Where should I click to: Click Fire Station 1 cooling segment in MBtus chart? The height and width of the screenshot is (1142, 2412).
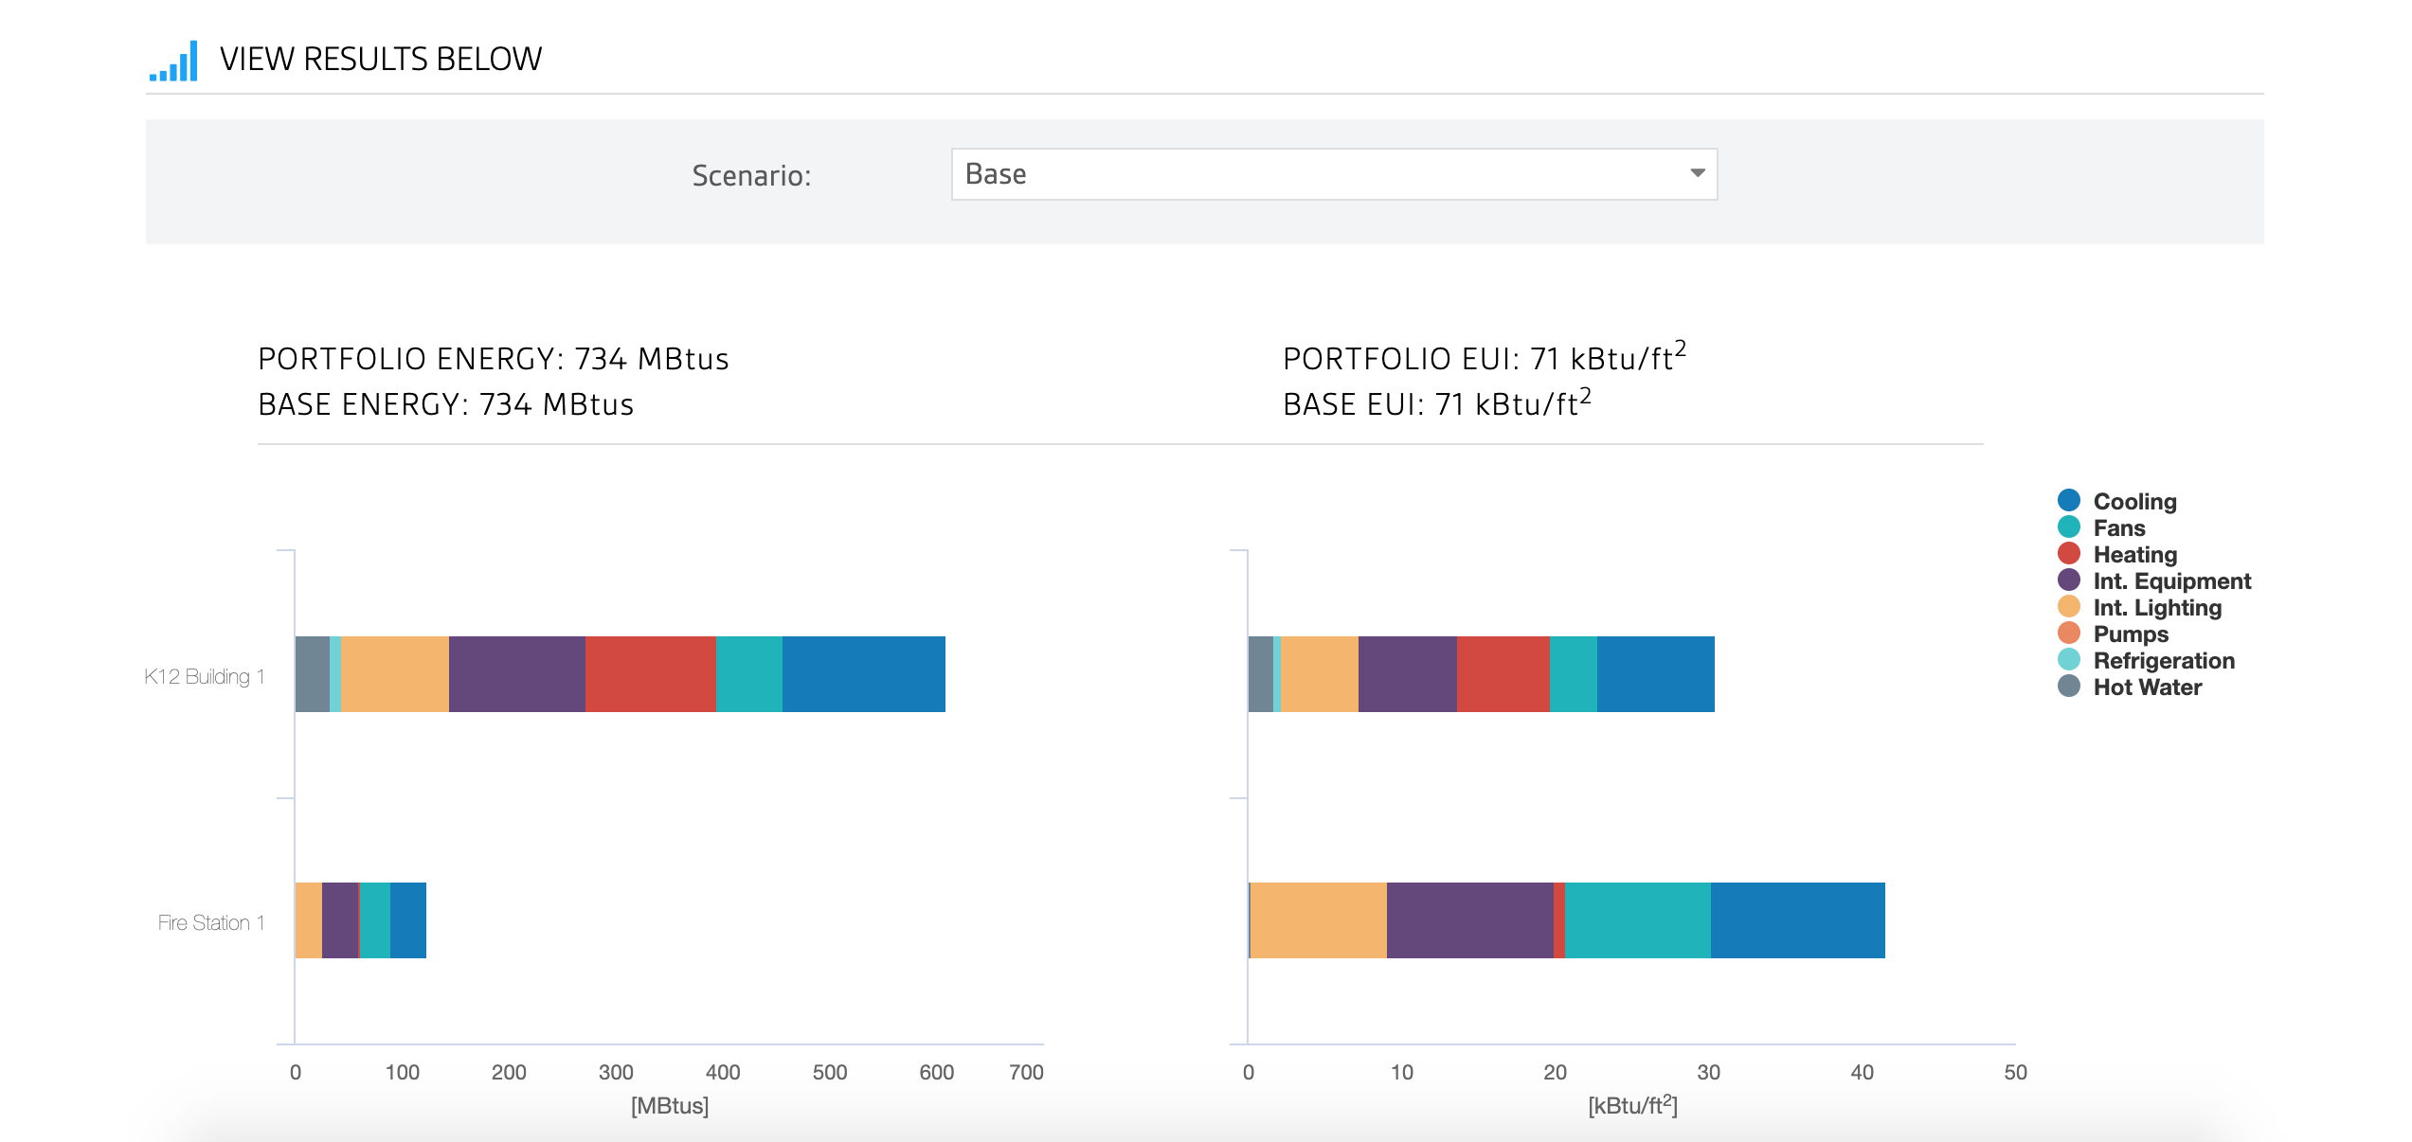(x=407, y=920)
